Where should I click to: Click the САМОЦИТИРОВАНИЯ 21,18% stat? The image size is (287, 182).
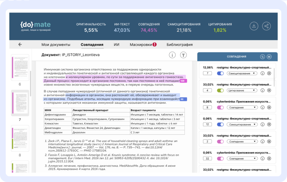184,28
